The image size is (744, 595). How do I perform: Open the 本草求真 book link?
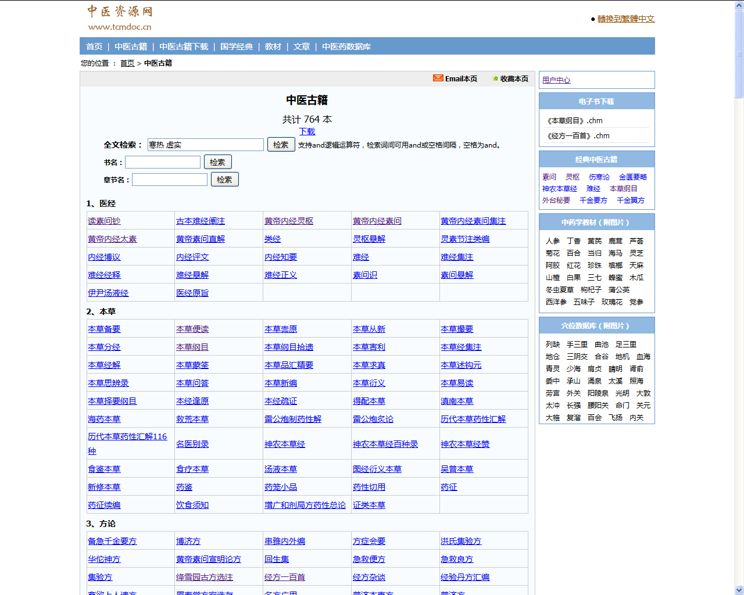(369, 365)
